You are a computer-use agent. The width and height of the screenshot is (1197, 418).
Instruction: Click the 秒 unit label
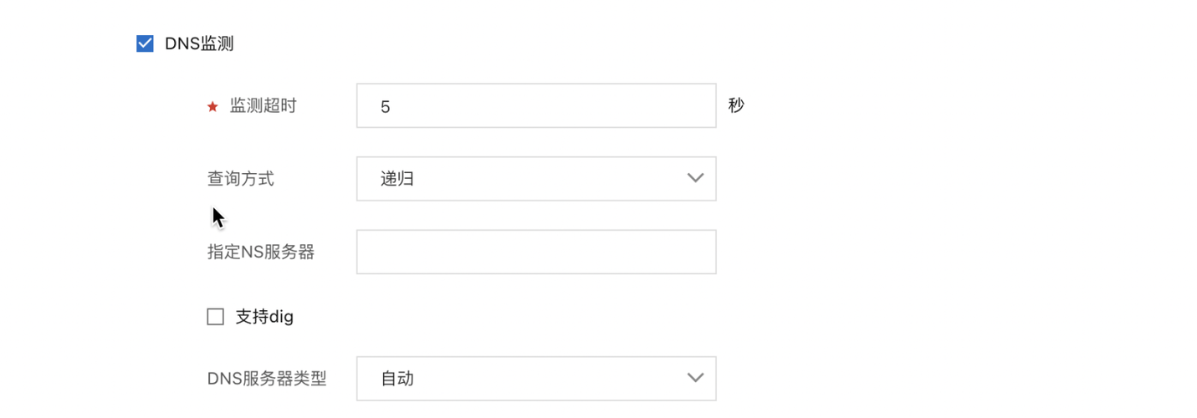[x=736, y=105]
